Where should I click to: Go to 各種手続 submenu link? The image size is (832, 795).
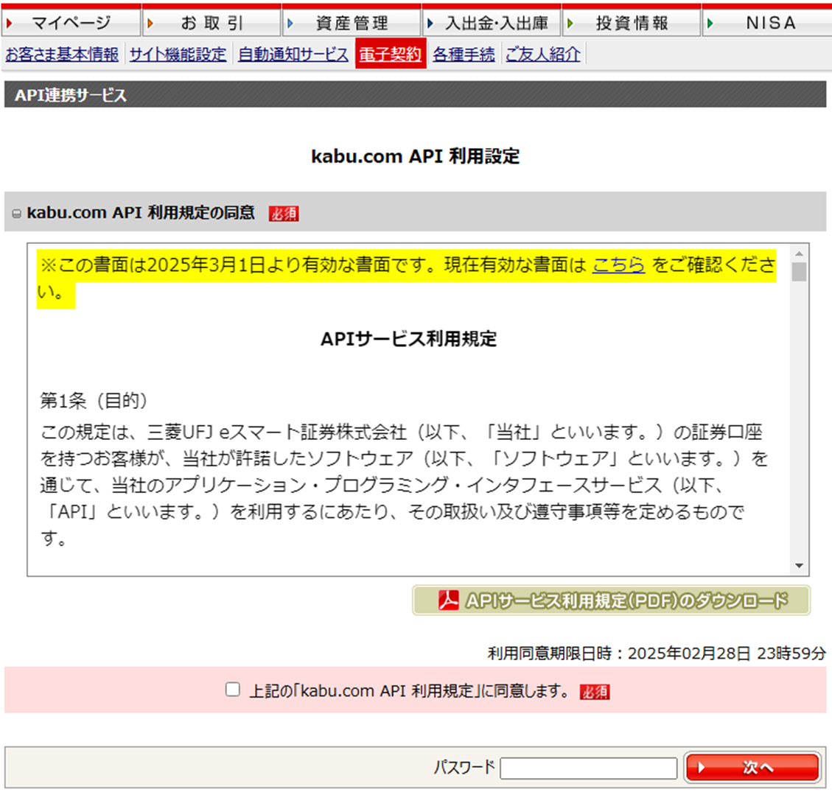pos(464,54)
